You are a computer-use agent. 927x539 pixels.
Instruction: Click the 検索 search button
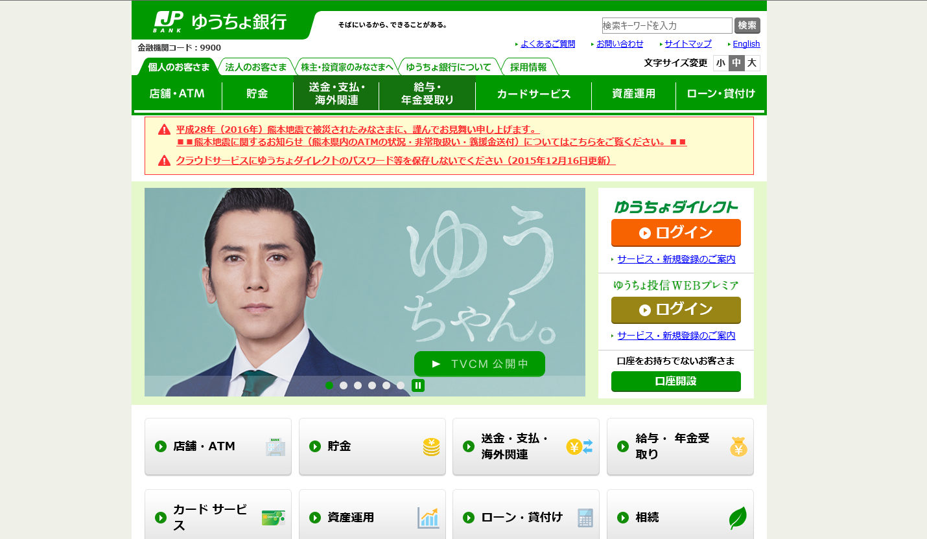click(x=747, y=25)
